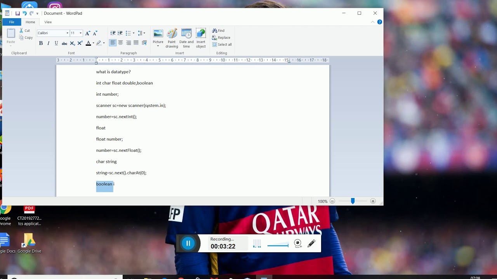Image resolution: width=497 pixels, height=279 pixels.
Task: Apply superscript formatting
Action: tap(80, 43)
